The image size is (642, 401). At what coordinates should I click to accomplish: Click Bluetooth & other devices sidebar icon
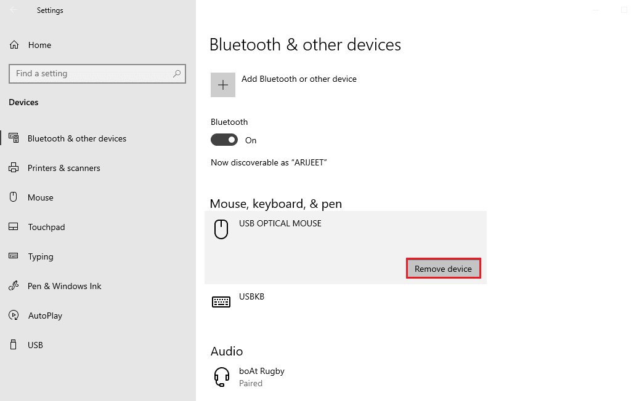pos(14,138)
